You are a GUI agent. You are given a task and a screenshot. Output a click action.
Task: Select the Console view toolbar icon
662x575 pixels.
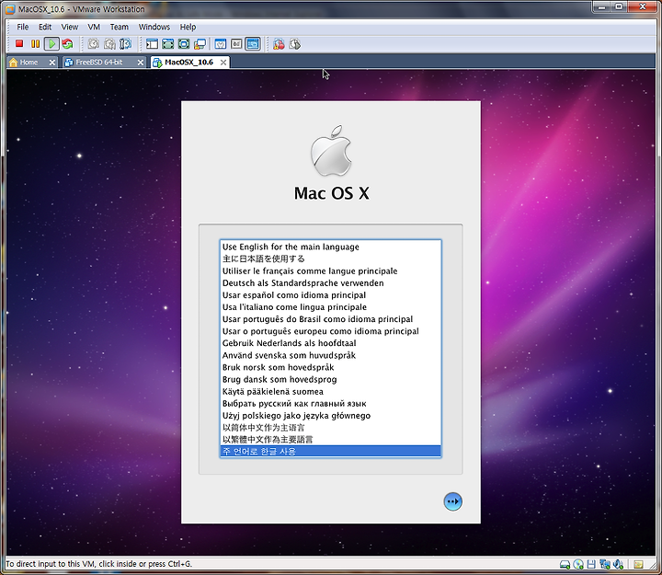[x=253, y=43]
